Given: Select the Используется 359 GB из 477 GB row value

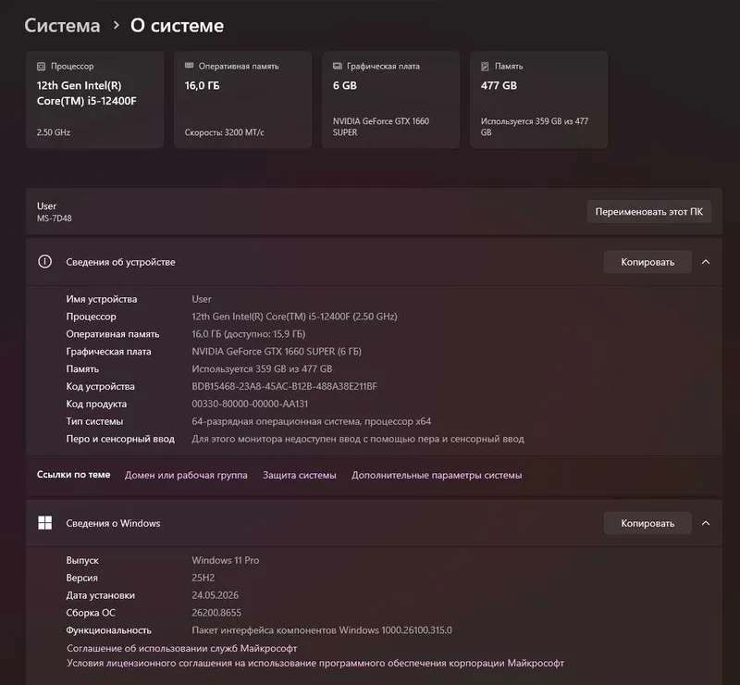Looking at the screenshot, I should [x=262, y=369].
